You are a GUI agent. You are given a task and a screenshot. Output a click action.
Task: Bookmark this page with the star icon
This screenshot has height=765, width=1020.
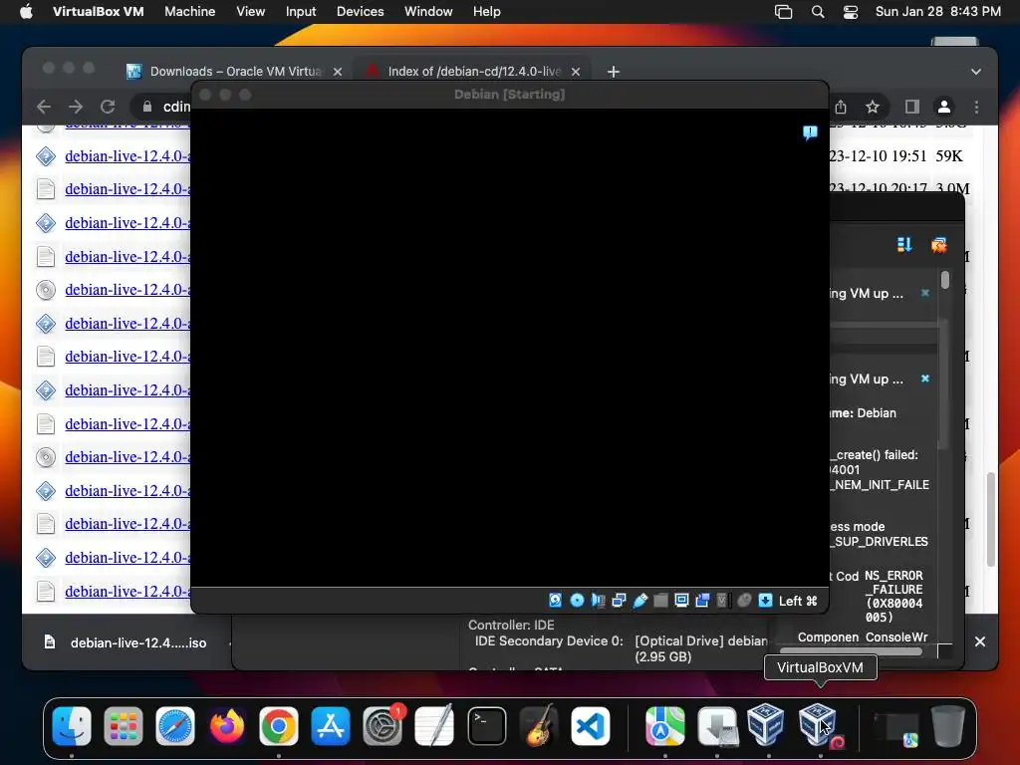point(873,107)
